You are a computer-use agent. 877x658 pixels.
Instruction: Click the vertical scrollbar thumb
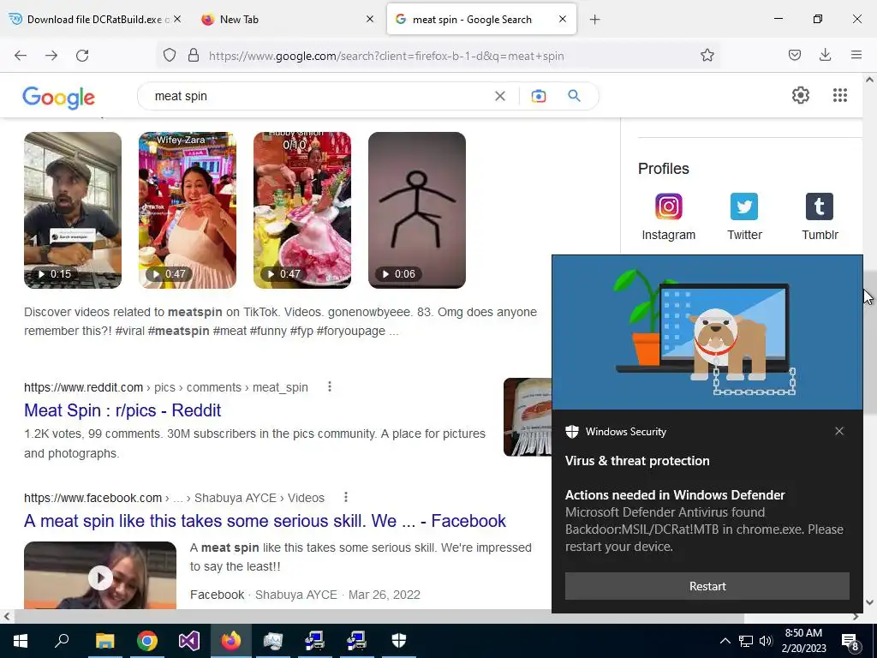(869, 343)
